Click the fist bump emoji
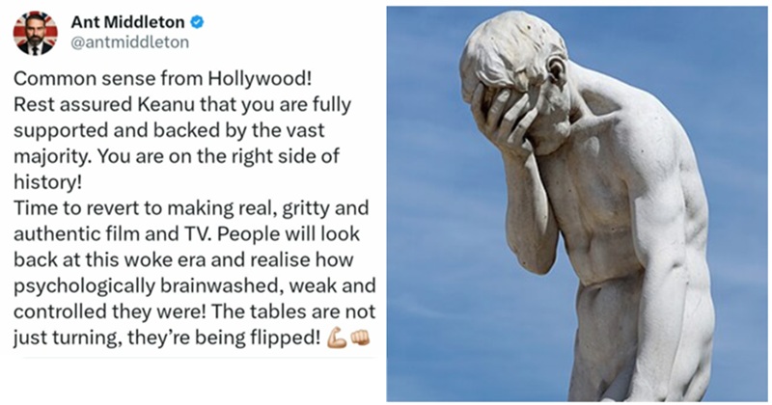The image size is (772, 405). (360, 337)
